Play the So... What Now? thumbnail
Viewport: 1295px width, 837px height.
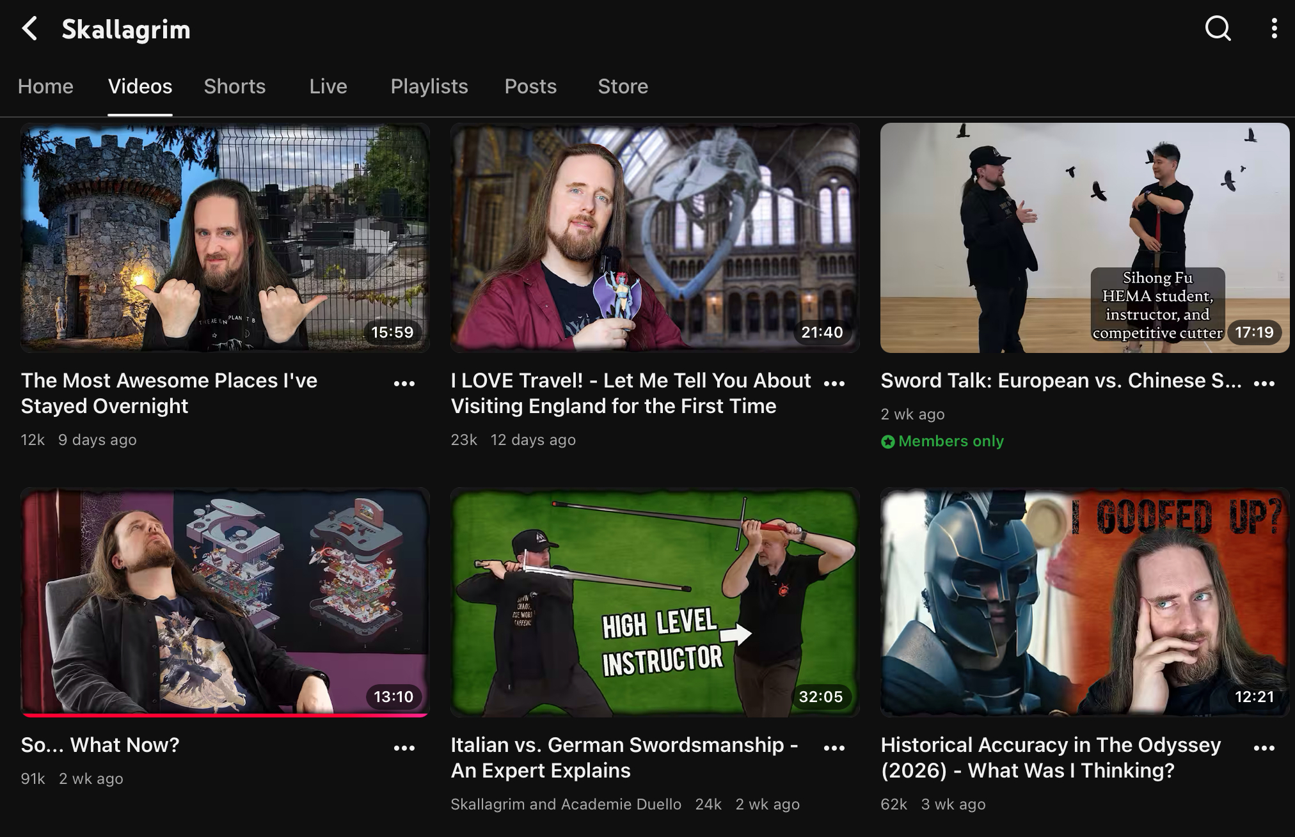[225, 602]
